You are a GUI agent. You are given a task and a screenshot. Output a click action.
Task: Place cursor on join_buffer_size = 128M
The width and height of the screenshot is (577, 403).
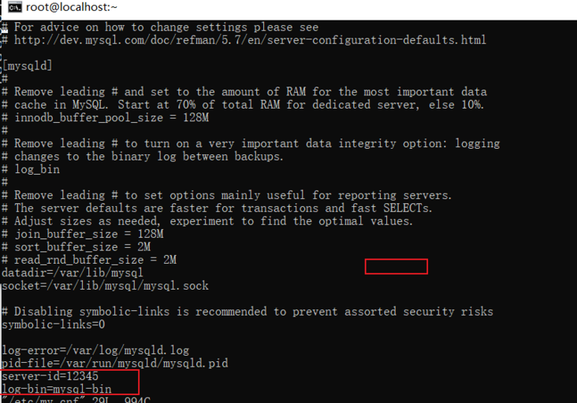point(88,234)
